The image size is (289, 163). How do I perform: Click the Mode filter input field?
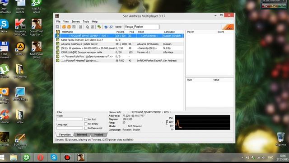coord(70,120)
